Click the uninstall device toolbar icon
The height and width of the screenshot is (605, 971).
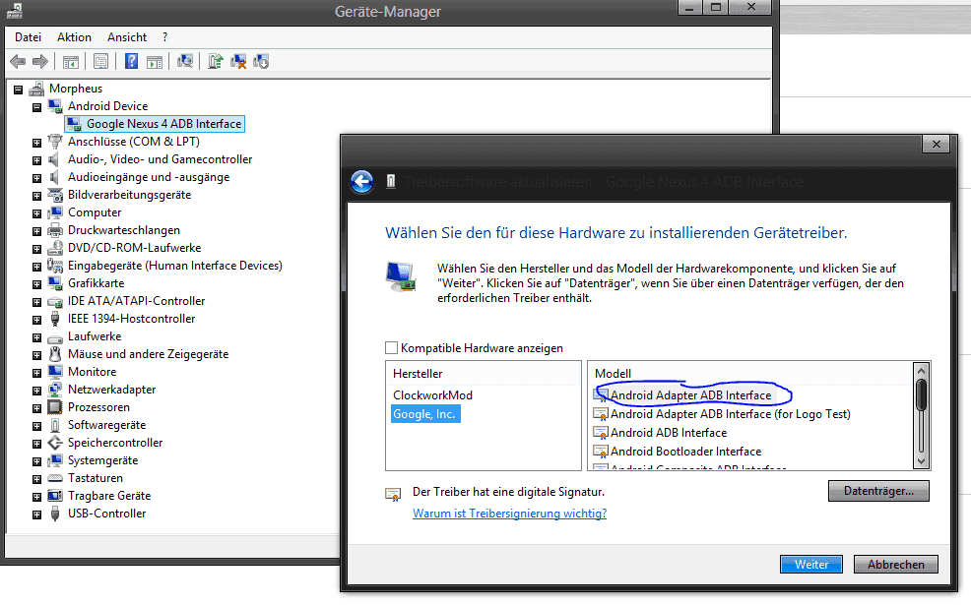pyautogui.click(x=238, y=61)
